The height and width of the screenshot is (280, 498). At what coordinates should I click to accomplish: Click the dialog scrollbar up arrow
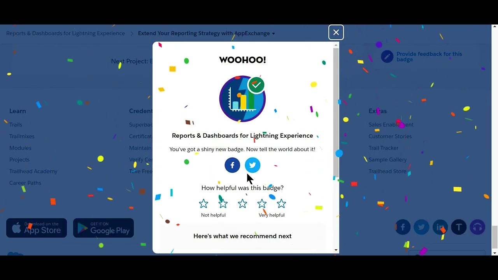click(336, 45)
